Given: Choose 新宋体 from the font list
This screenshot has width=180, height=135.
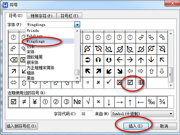Looking at the screenshot, I should (50, 62).
